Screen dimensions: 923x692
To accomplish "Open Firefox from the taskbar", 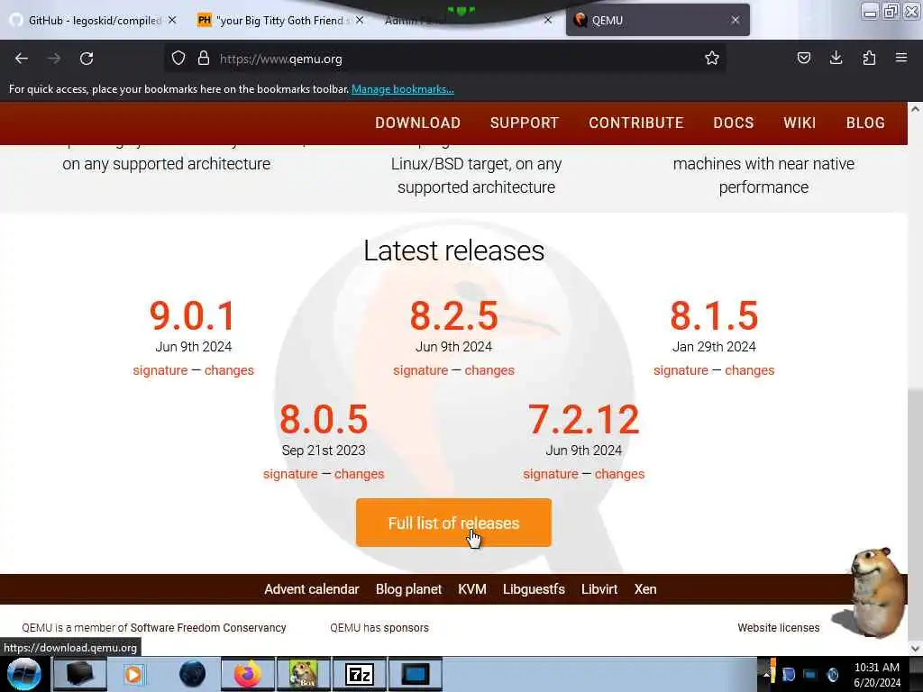I will pyautogui.click(x=248, y=674).
